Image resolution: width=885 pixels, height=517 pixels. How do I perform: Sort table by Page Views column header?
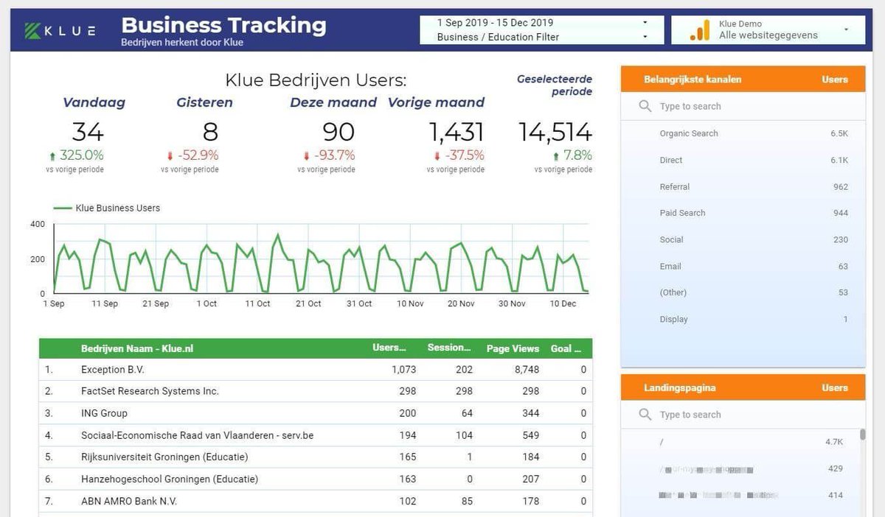513,348
